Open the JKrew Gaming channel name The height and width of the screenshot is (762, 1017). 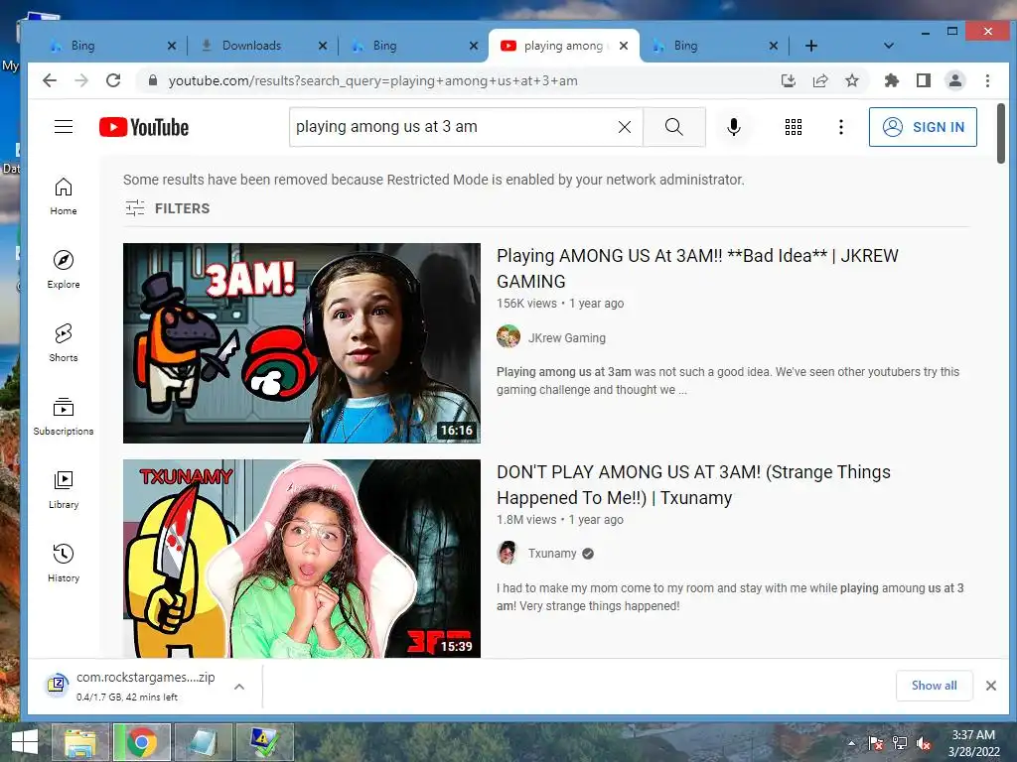pos(567,337)
